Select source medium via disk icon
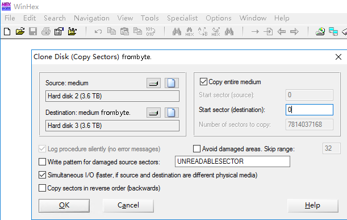 pyautogui.click(x=153, y=83)
